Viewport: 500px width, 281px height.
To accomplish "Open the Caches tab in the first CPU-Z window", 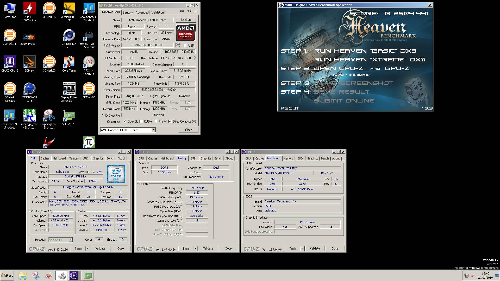I will coord(45,158).
